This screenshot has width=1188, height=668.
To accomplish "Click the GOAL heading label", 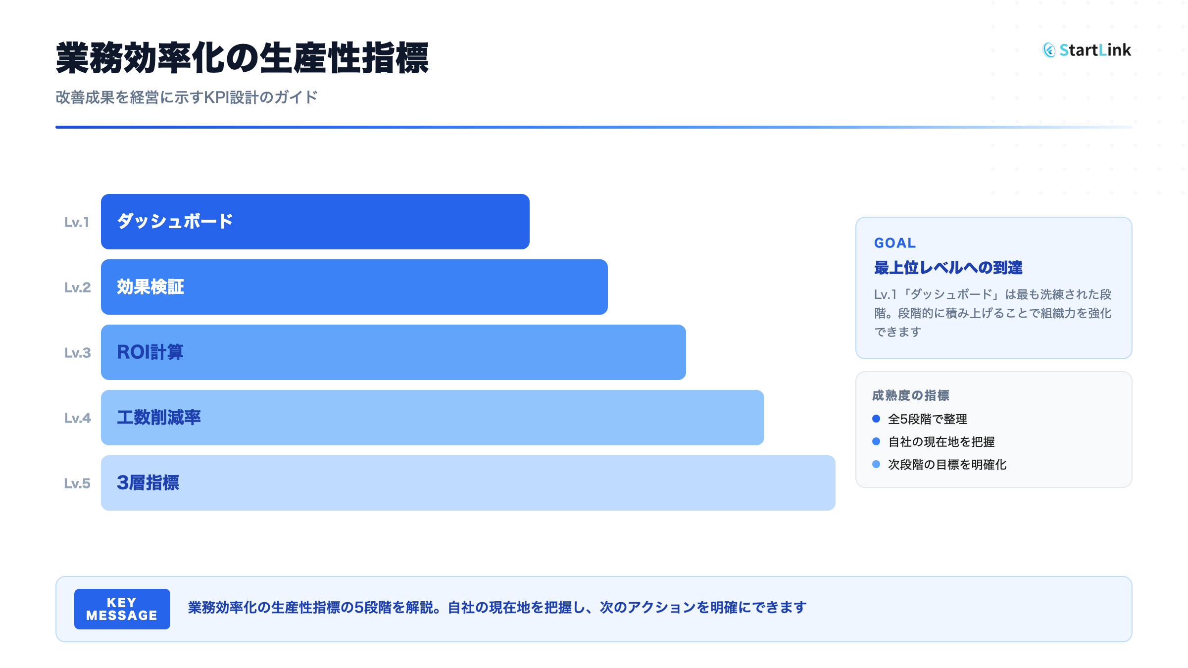I will tap(894, 243).
